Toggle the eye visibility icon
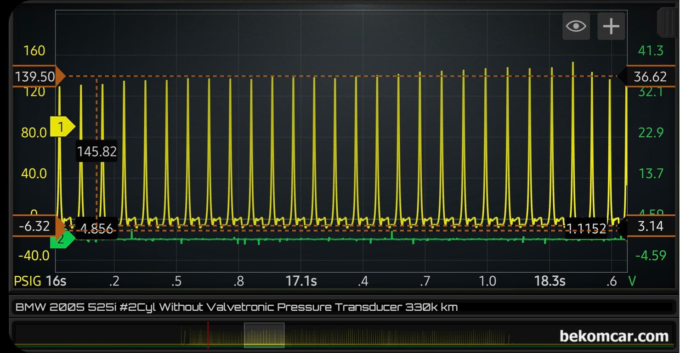This screenshot has height=353, width=680. tap(576, 26)
